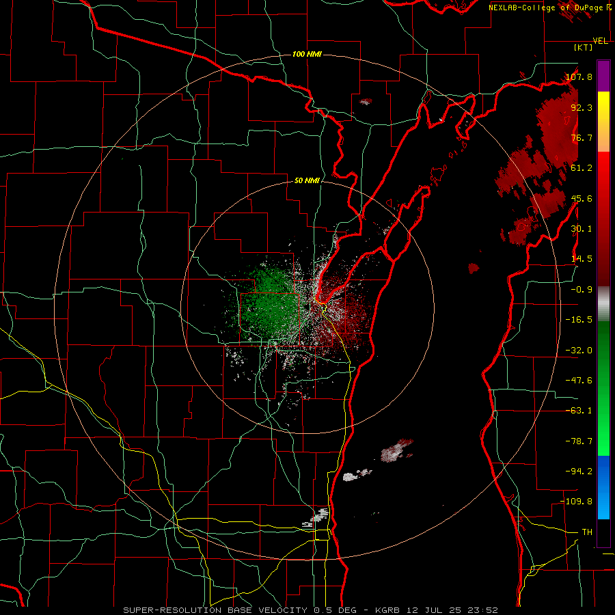615x615 pixels.
Task: Click the -32.0 value on velocity scale
Action: 579,351
